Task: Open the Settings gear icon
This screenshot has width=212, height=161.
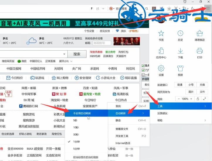Action: (161, 68)
